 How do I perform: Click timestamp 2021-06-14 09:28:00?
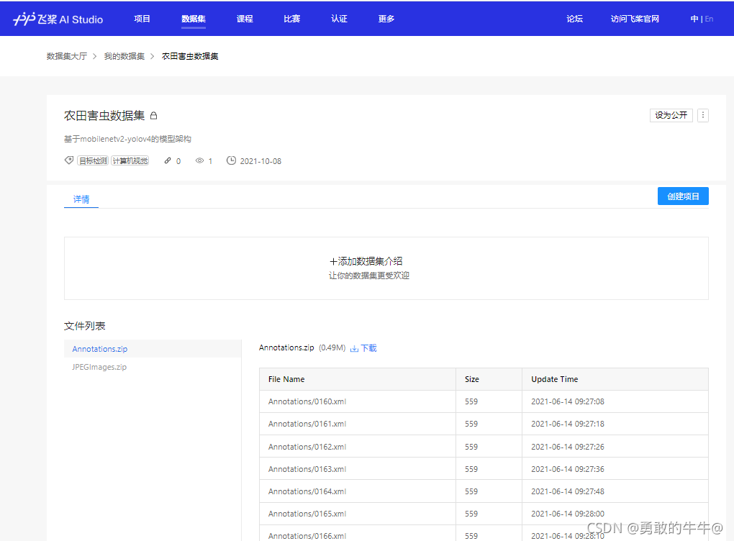(567, 514)
